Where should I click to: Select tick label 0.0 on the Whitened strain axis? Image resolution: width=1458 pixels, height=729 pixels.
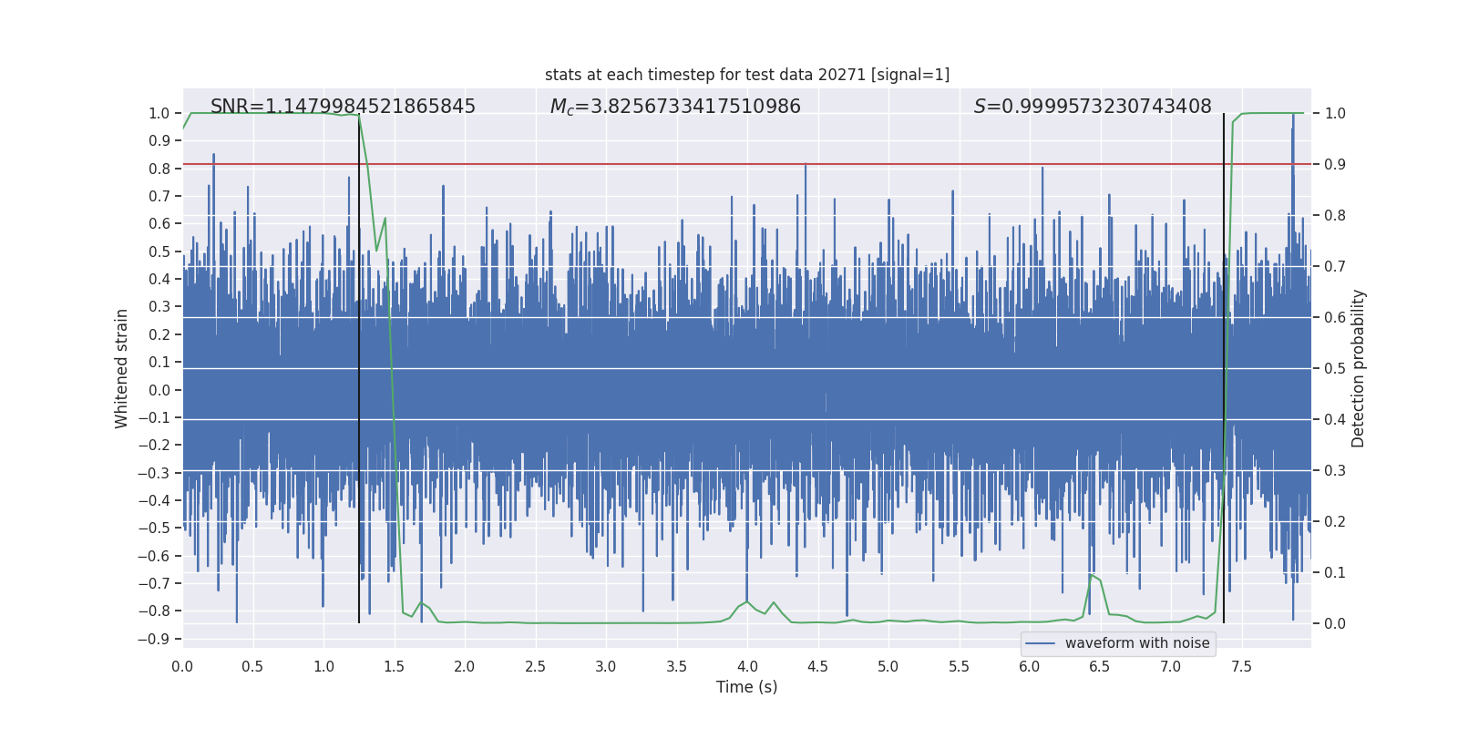[159, 390]
